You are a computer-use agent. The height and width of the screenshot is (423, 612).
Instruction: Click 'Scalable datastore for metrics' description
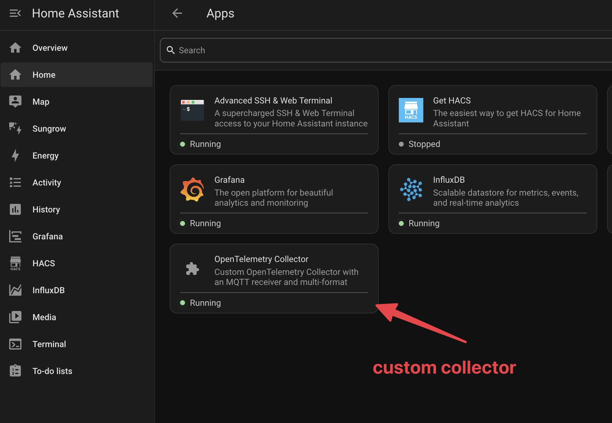506,197
